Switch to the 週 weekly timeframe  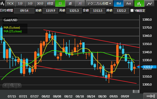point(70,3)
